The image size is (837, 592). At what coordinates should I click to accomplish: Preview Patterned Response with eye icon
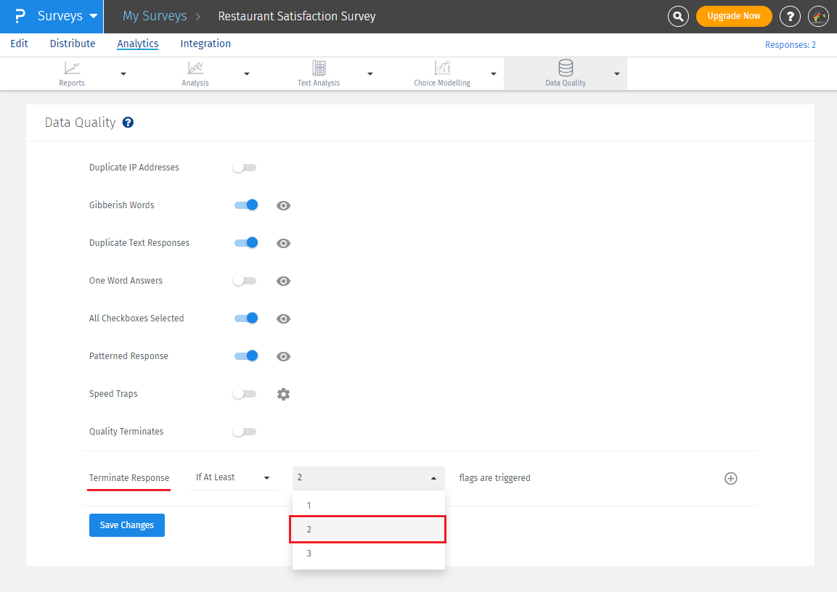coord(284,356)
